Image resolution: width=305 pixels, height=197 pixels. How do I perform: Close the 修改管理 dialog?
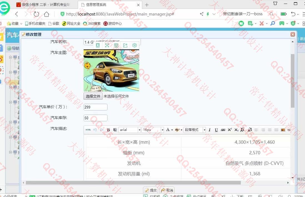pyautogui.click(x=292, y=34)
